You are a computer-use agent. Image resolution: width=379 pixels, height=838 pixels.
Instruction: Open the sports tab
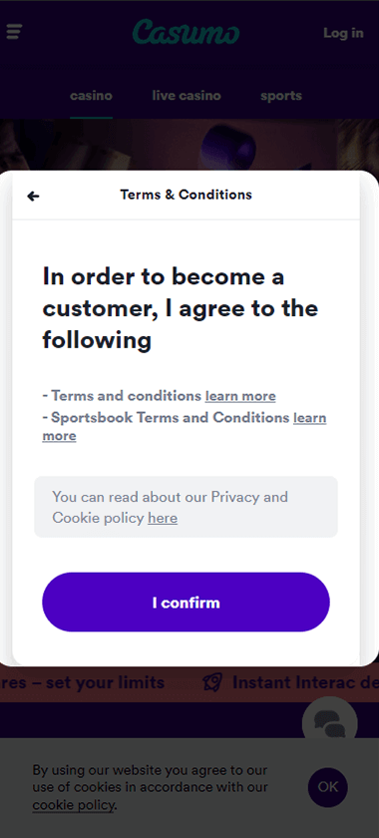pyautogui.click(x=281, y=96)
